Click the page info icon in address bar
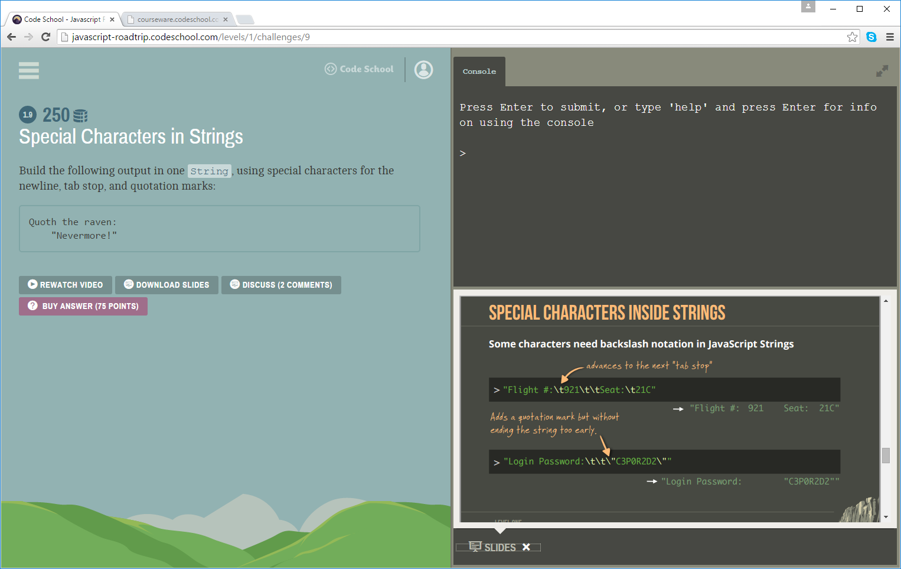 pos(65,37)
